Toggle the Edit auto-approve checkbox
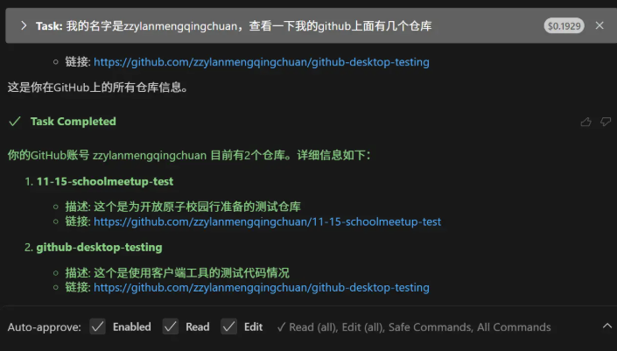Viewport: 617px width, 351px height. 228,326
